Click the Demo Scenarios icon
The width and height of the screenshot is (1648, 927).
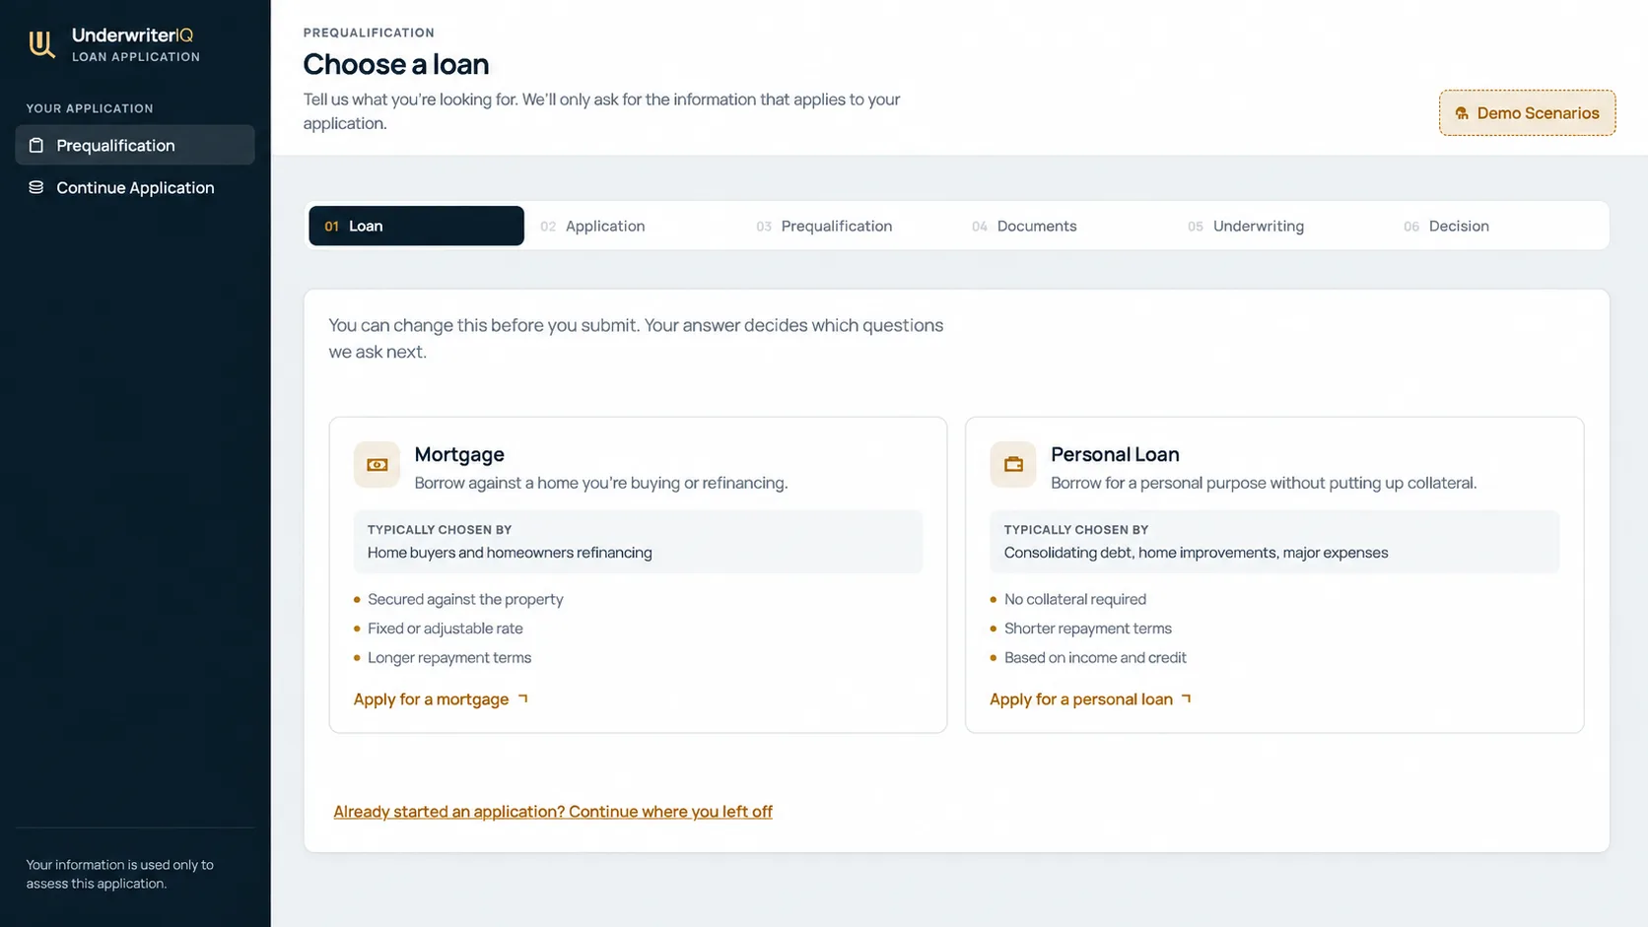click(x=1462, y=113)
